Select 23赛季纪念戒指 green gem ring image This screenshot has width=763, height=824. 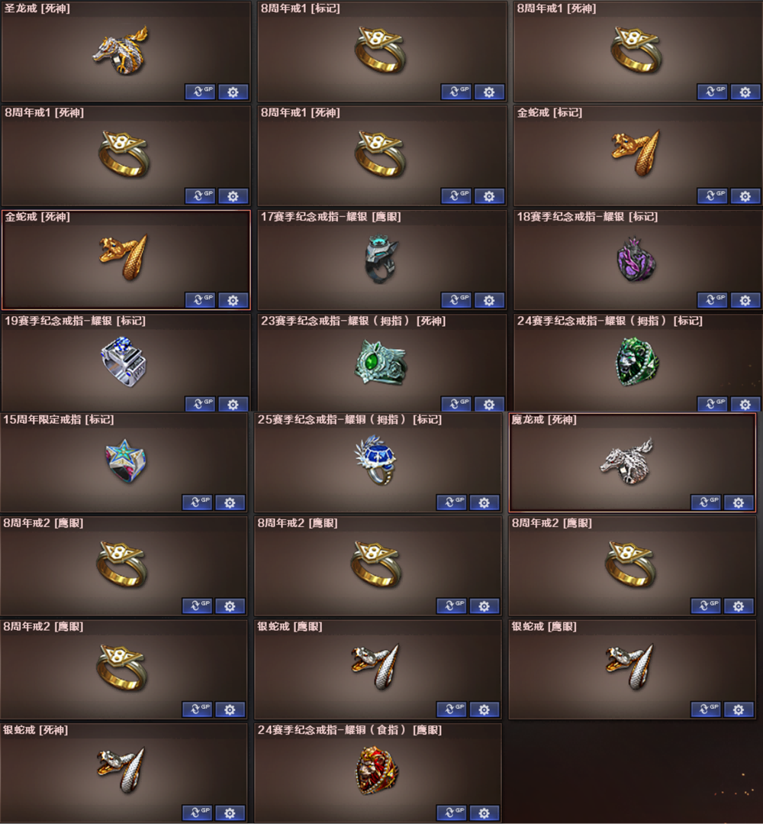tap(381, 363)
